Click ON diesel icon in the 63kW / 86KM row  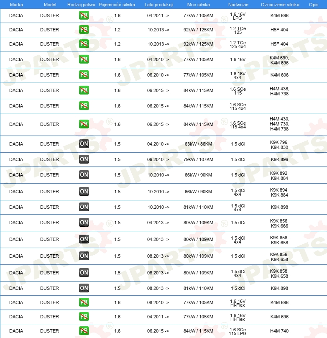(x=84, y=144)
